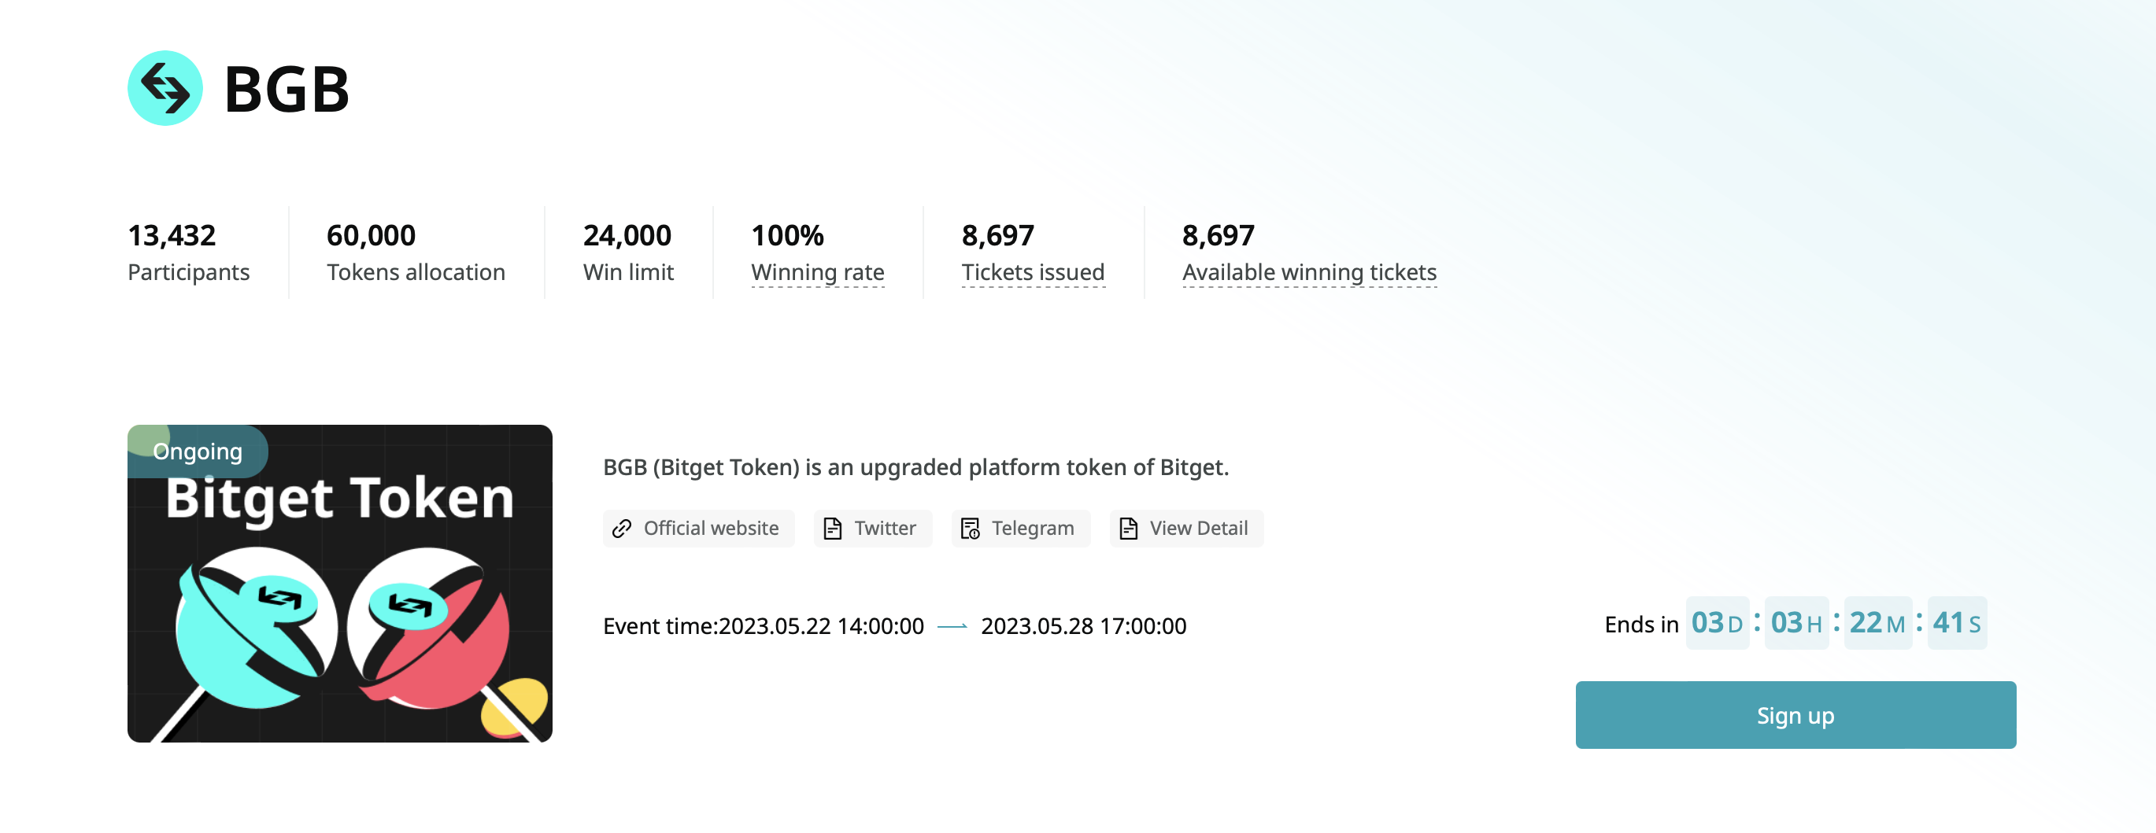2156x833 pixels.
Task: Click the seconds counter showing 41S
Action: 1957,622
